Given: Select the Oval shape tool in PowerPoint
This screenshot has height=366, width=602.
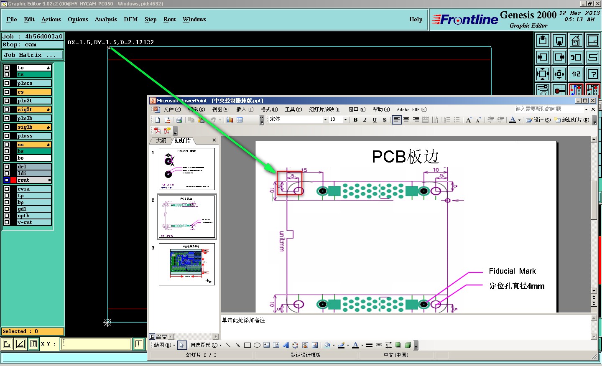Looking at the screenshot, I should (x=257, y=345).
